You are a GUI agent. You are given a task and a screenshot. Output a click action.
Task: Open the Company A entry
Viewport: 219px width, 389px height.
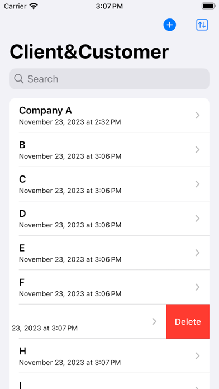click(109, 115)
